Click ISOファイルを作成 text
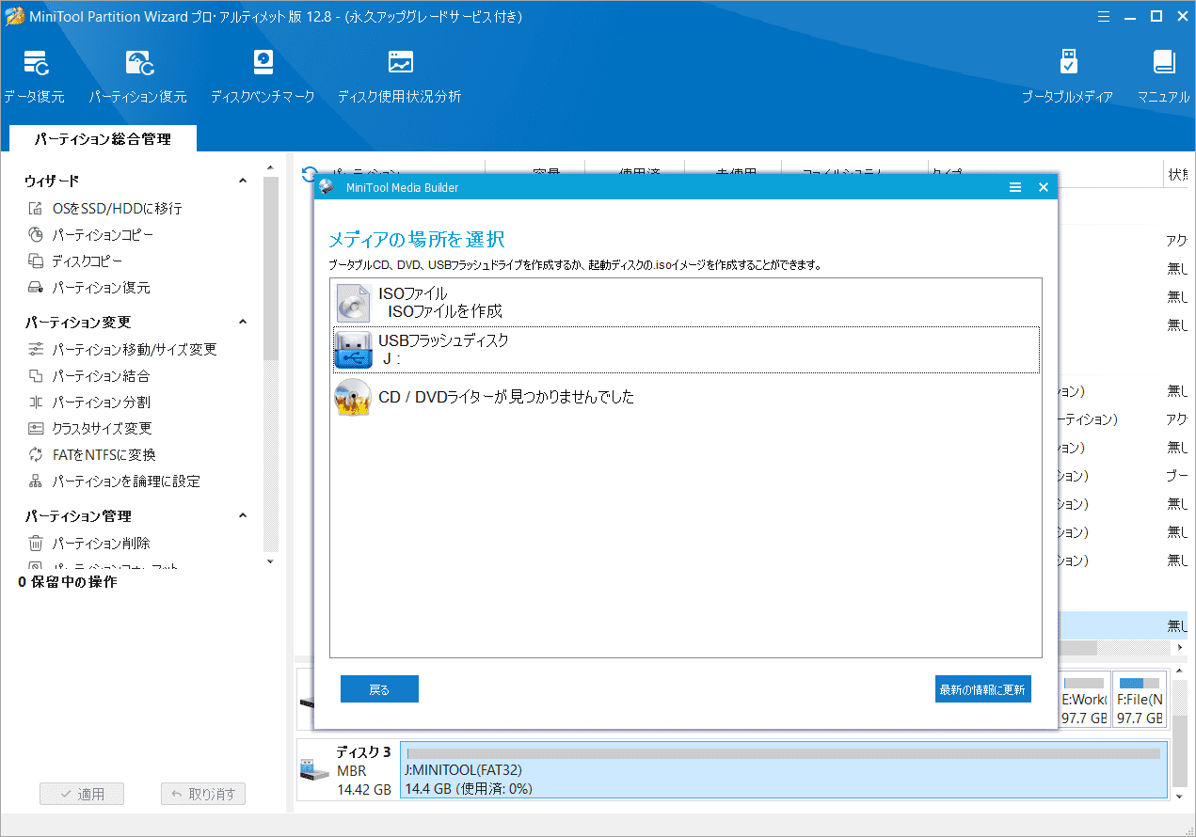The width and height of the screenshot is (1196, 837). tap(445, 311)
